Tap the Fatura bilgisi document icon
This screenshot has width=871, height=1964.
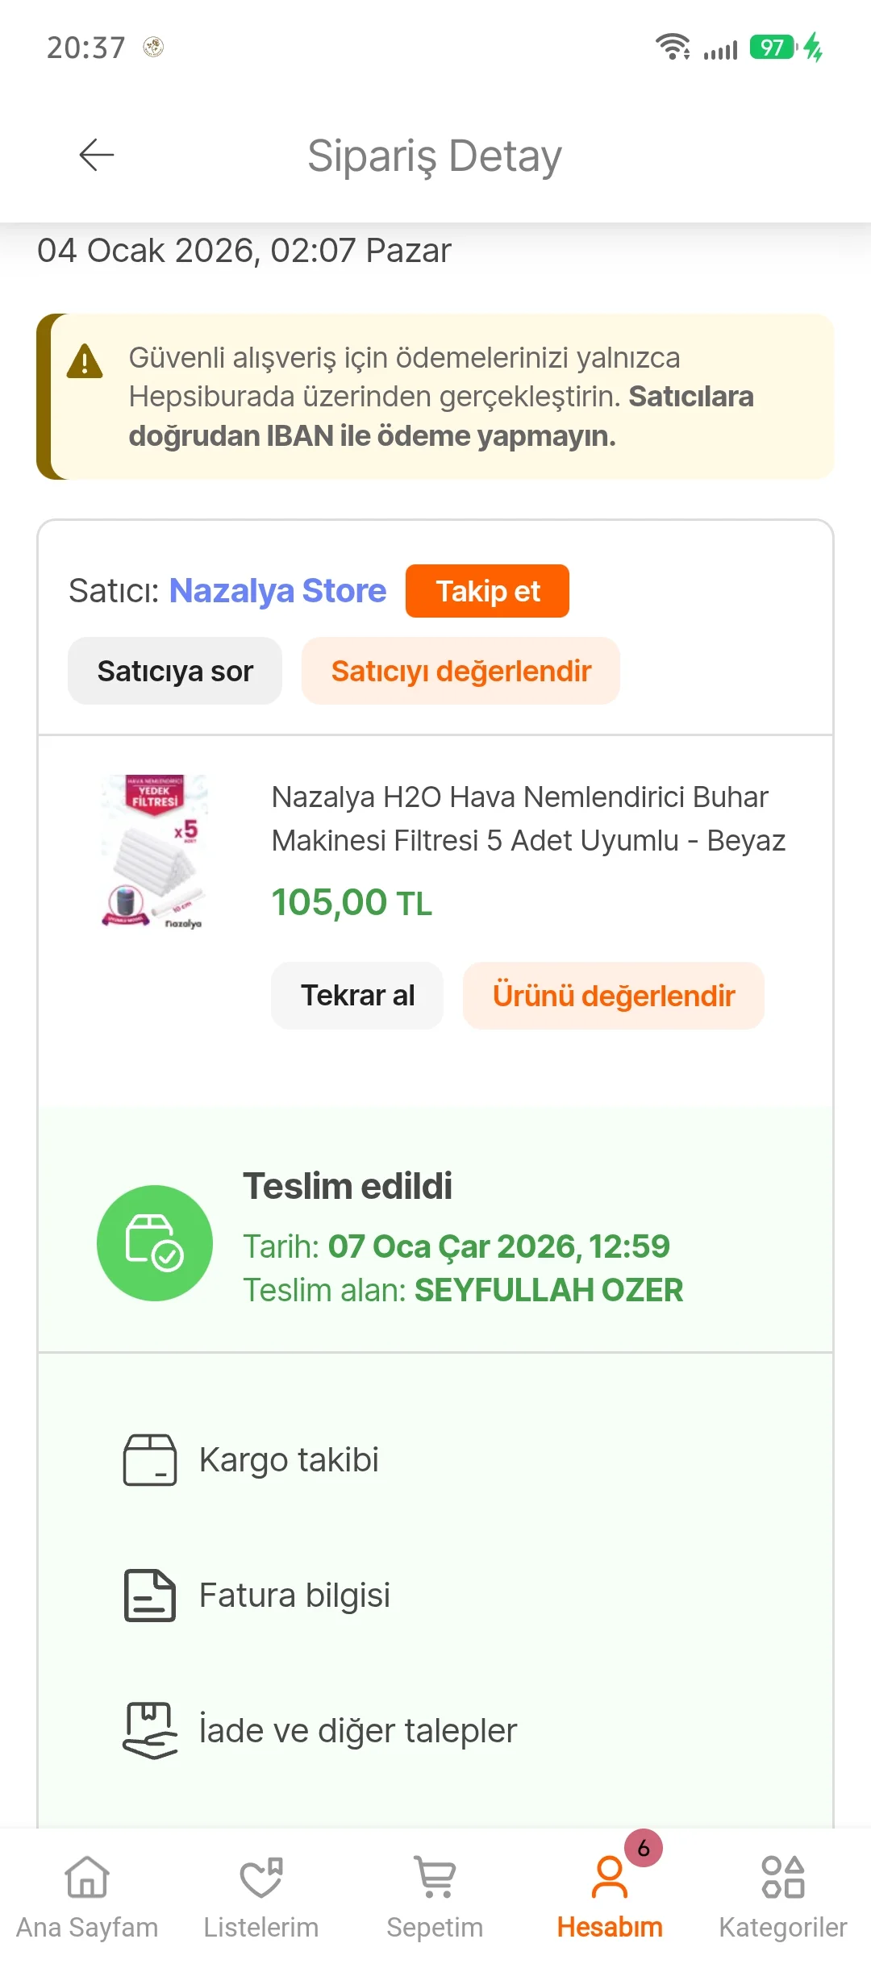pos(149,1595)
